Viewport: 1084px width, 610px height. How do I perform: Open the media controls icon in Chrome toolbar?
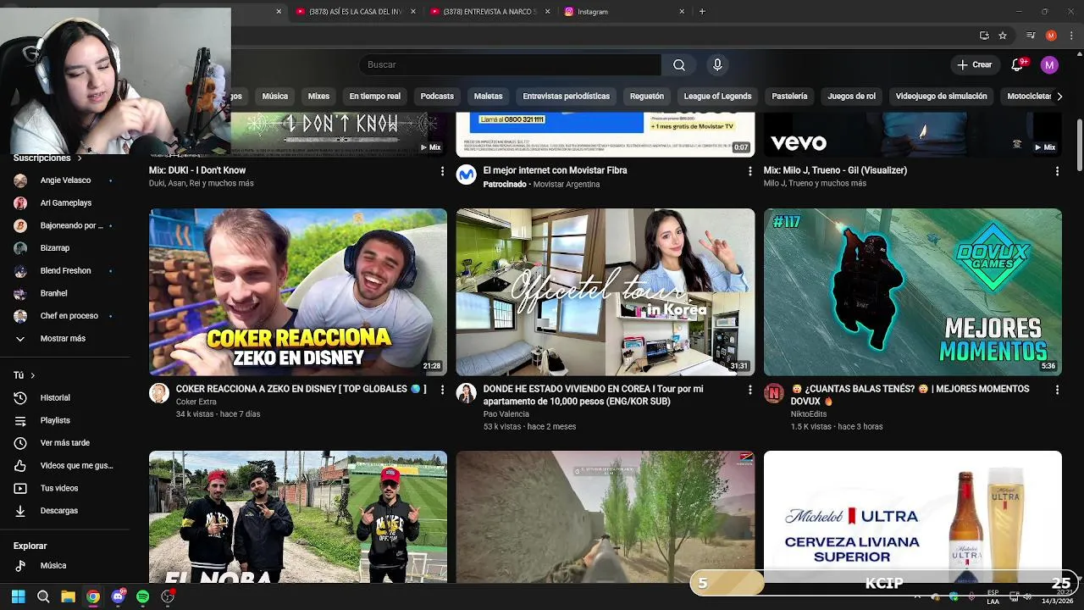pyautogui.click(x=1031, y=36)
